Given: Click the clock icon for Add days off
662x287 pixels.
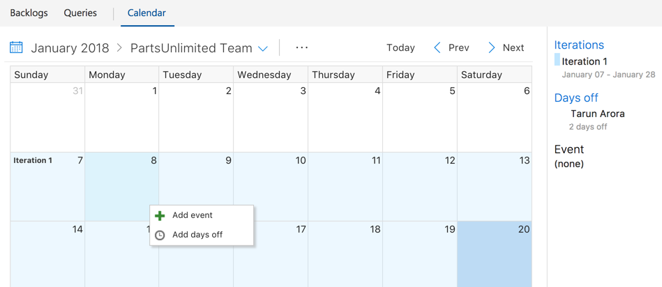Looking at the screenshot, I should click(x=160, y=235).
